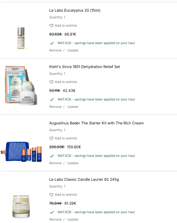Update the Augustinus Bader Starter Kit item
This screenshot has height=223, width=177.
pyautogui.click(x=73, y=163)
